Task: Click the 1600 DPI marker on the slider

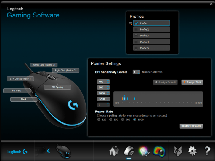Action: tap(128, 98)
